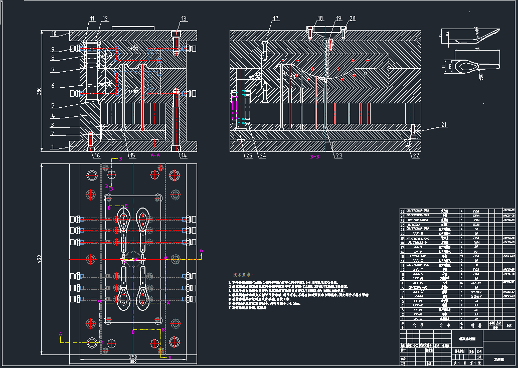Select part callout number 13 above section A-A

coord(184,19)
